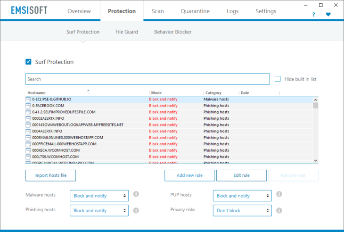Click host icon beside 000FFICEMAIL.000WEBHOSTAPP.COM
The width and height of the screenshot is (344, 232).
tap(28, 144)
